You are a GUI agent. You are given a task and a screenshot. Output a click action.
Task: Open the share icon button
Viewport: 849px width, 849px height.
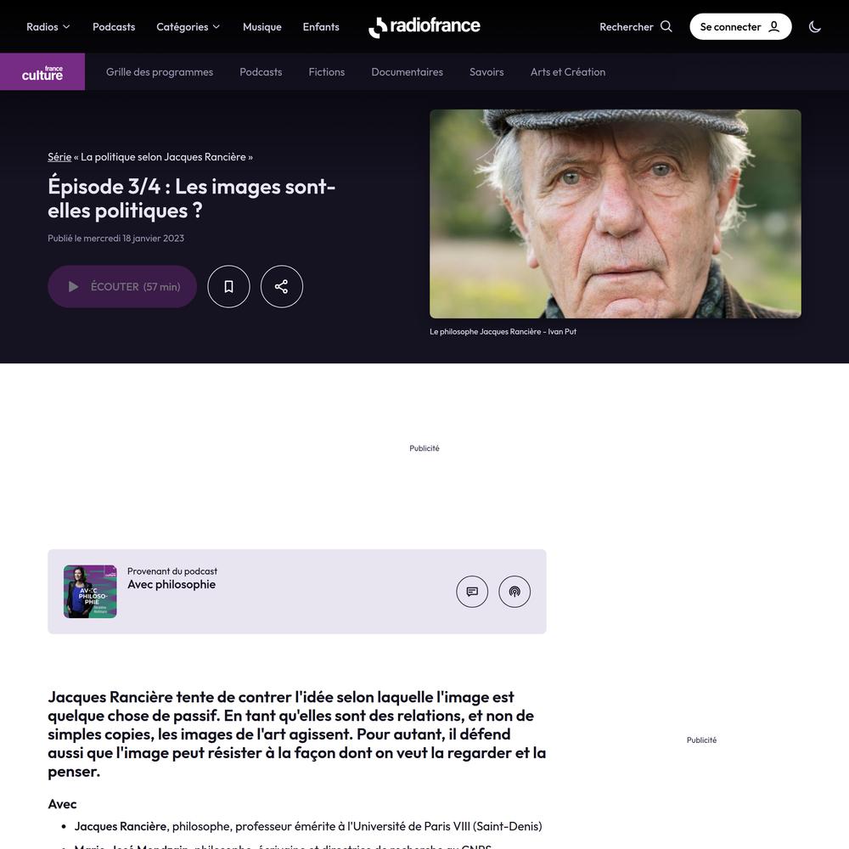(282, 286)
